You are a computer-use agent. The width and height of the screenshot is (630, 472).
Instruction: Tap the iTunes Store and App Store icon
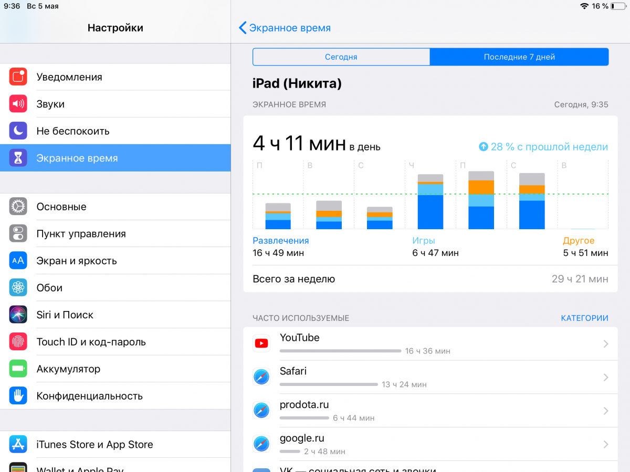[x=18, y=444]
